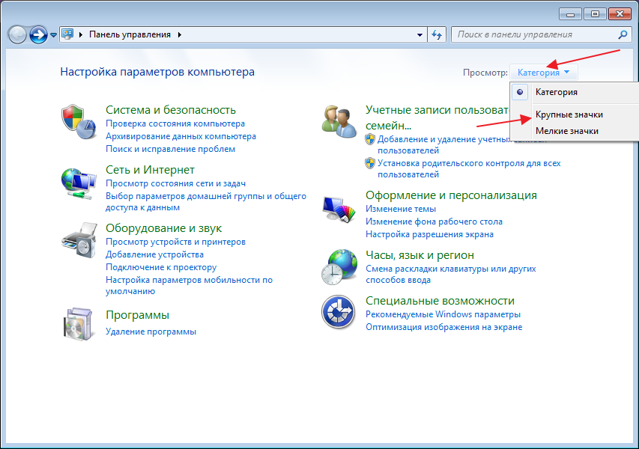Open recent pages arrow beside Forward button
639x449 pixels.
point(53,35)
